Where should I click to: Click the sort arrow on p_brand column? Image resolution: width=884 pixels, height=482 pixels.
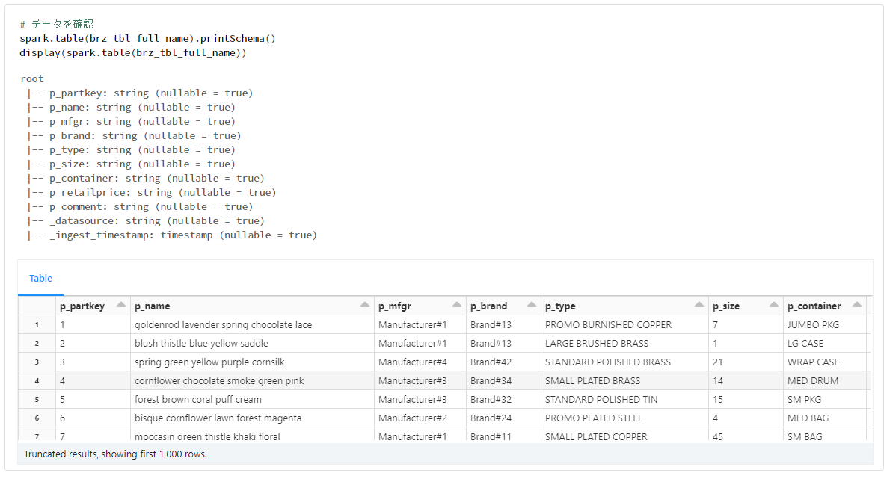pyautogui.click(x=531, y=304)
